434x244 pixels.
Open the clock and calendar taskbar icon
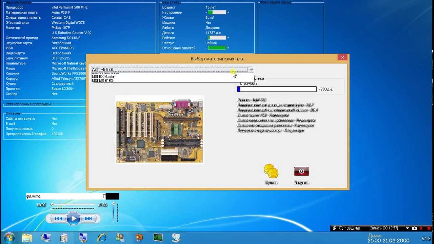pos(176,238)
